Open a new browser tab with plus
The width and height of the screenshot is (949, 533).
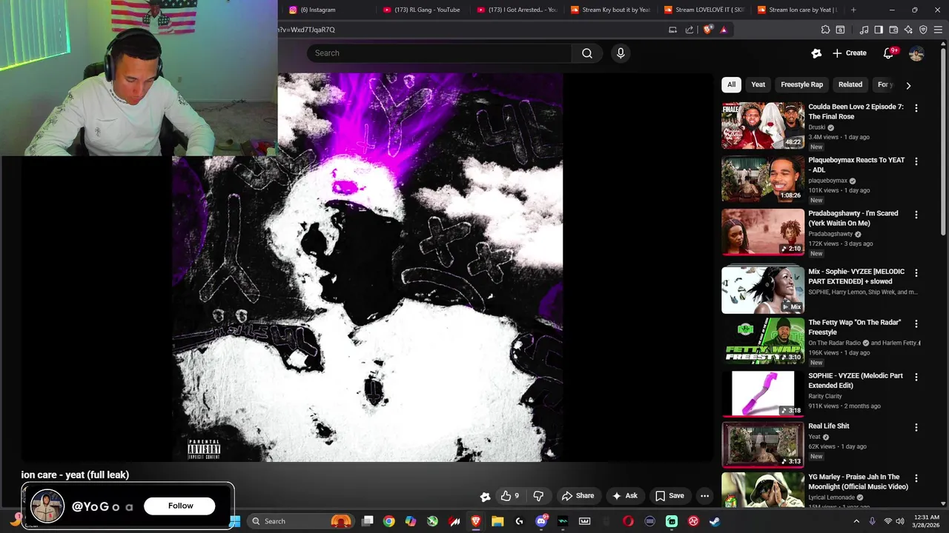(853, 10)
